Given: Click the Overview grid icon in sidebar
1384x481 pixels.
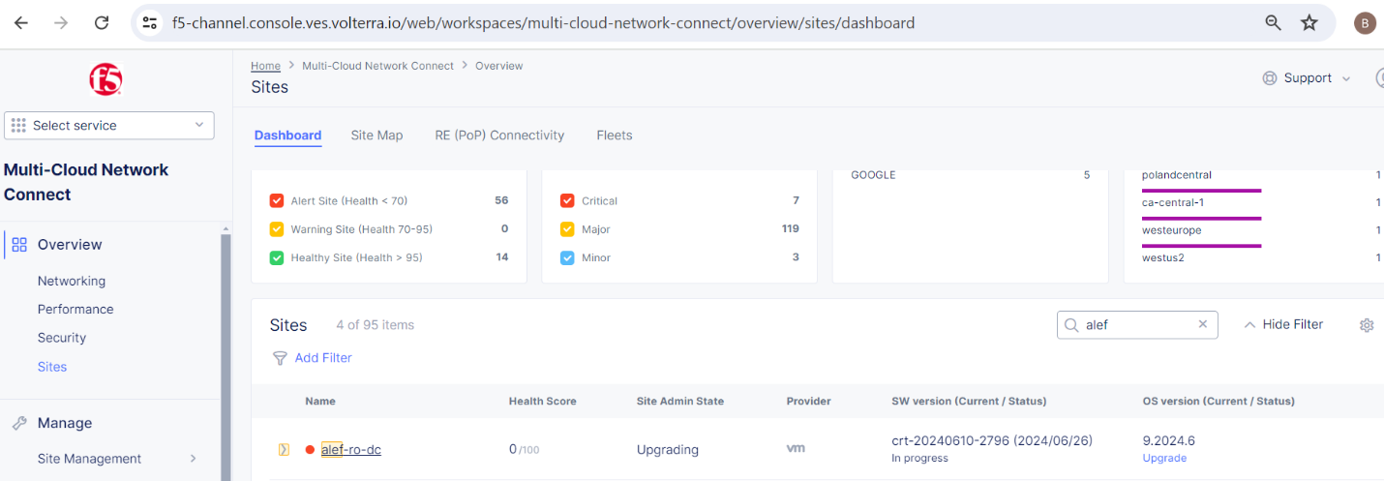Looking at the screenshot, I should click(x=19, y=245).
